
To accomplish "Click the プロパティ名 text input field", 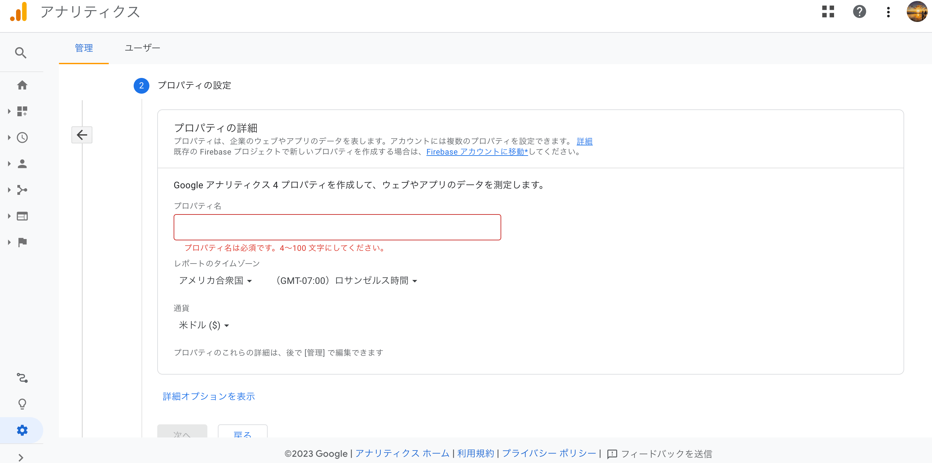I will (337, 227).
